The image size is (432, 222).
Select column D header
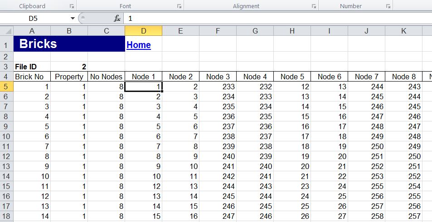click(143, 31)
